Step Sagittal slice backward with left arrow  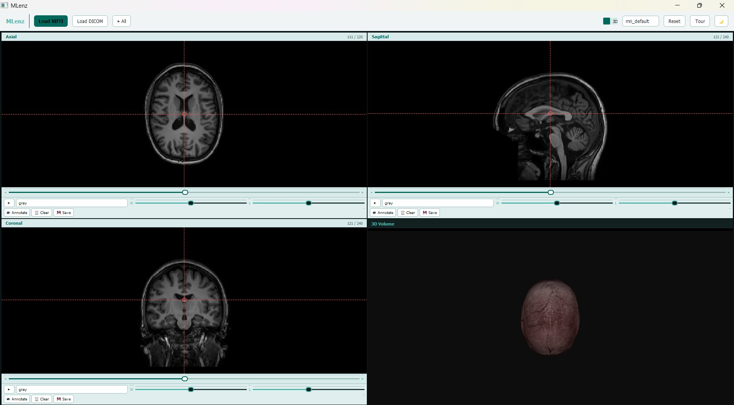371,192
